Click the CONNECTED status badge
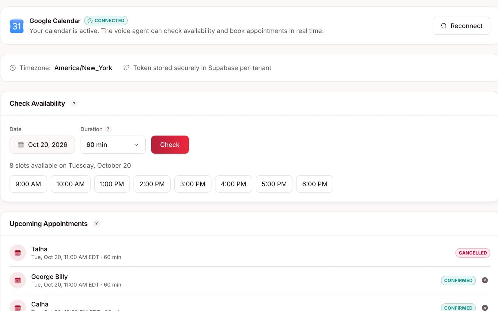Viewport: 498px width, 311px height. click(x=106, y=21)
